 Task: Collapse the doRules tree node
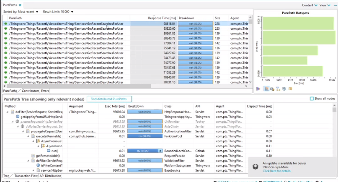(x=18, y=127)
